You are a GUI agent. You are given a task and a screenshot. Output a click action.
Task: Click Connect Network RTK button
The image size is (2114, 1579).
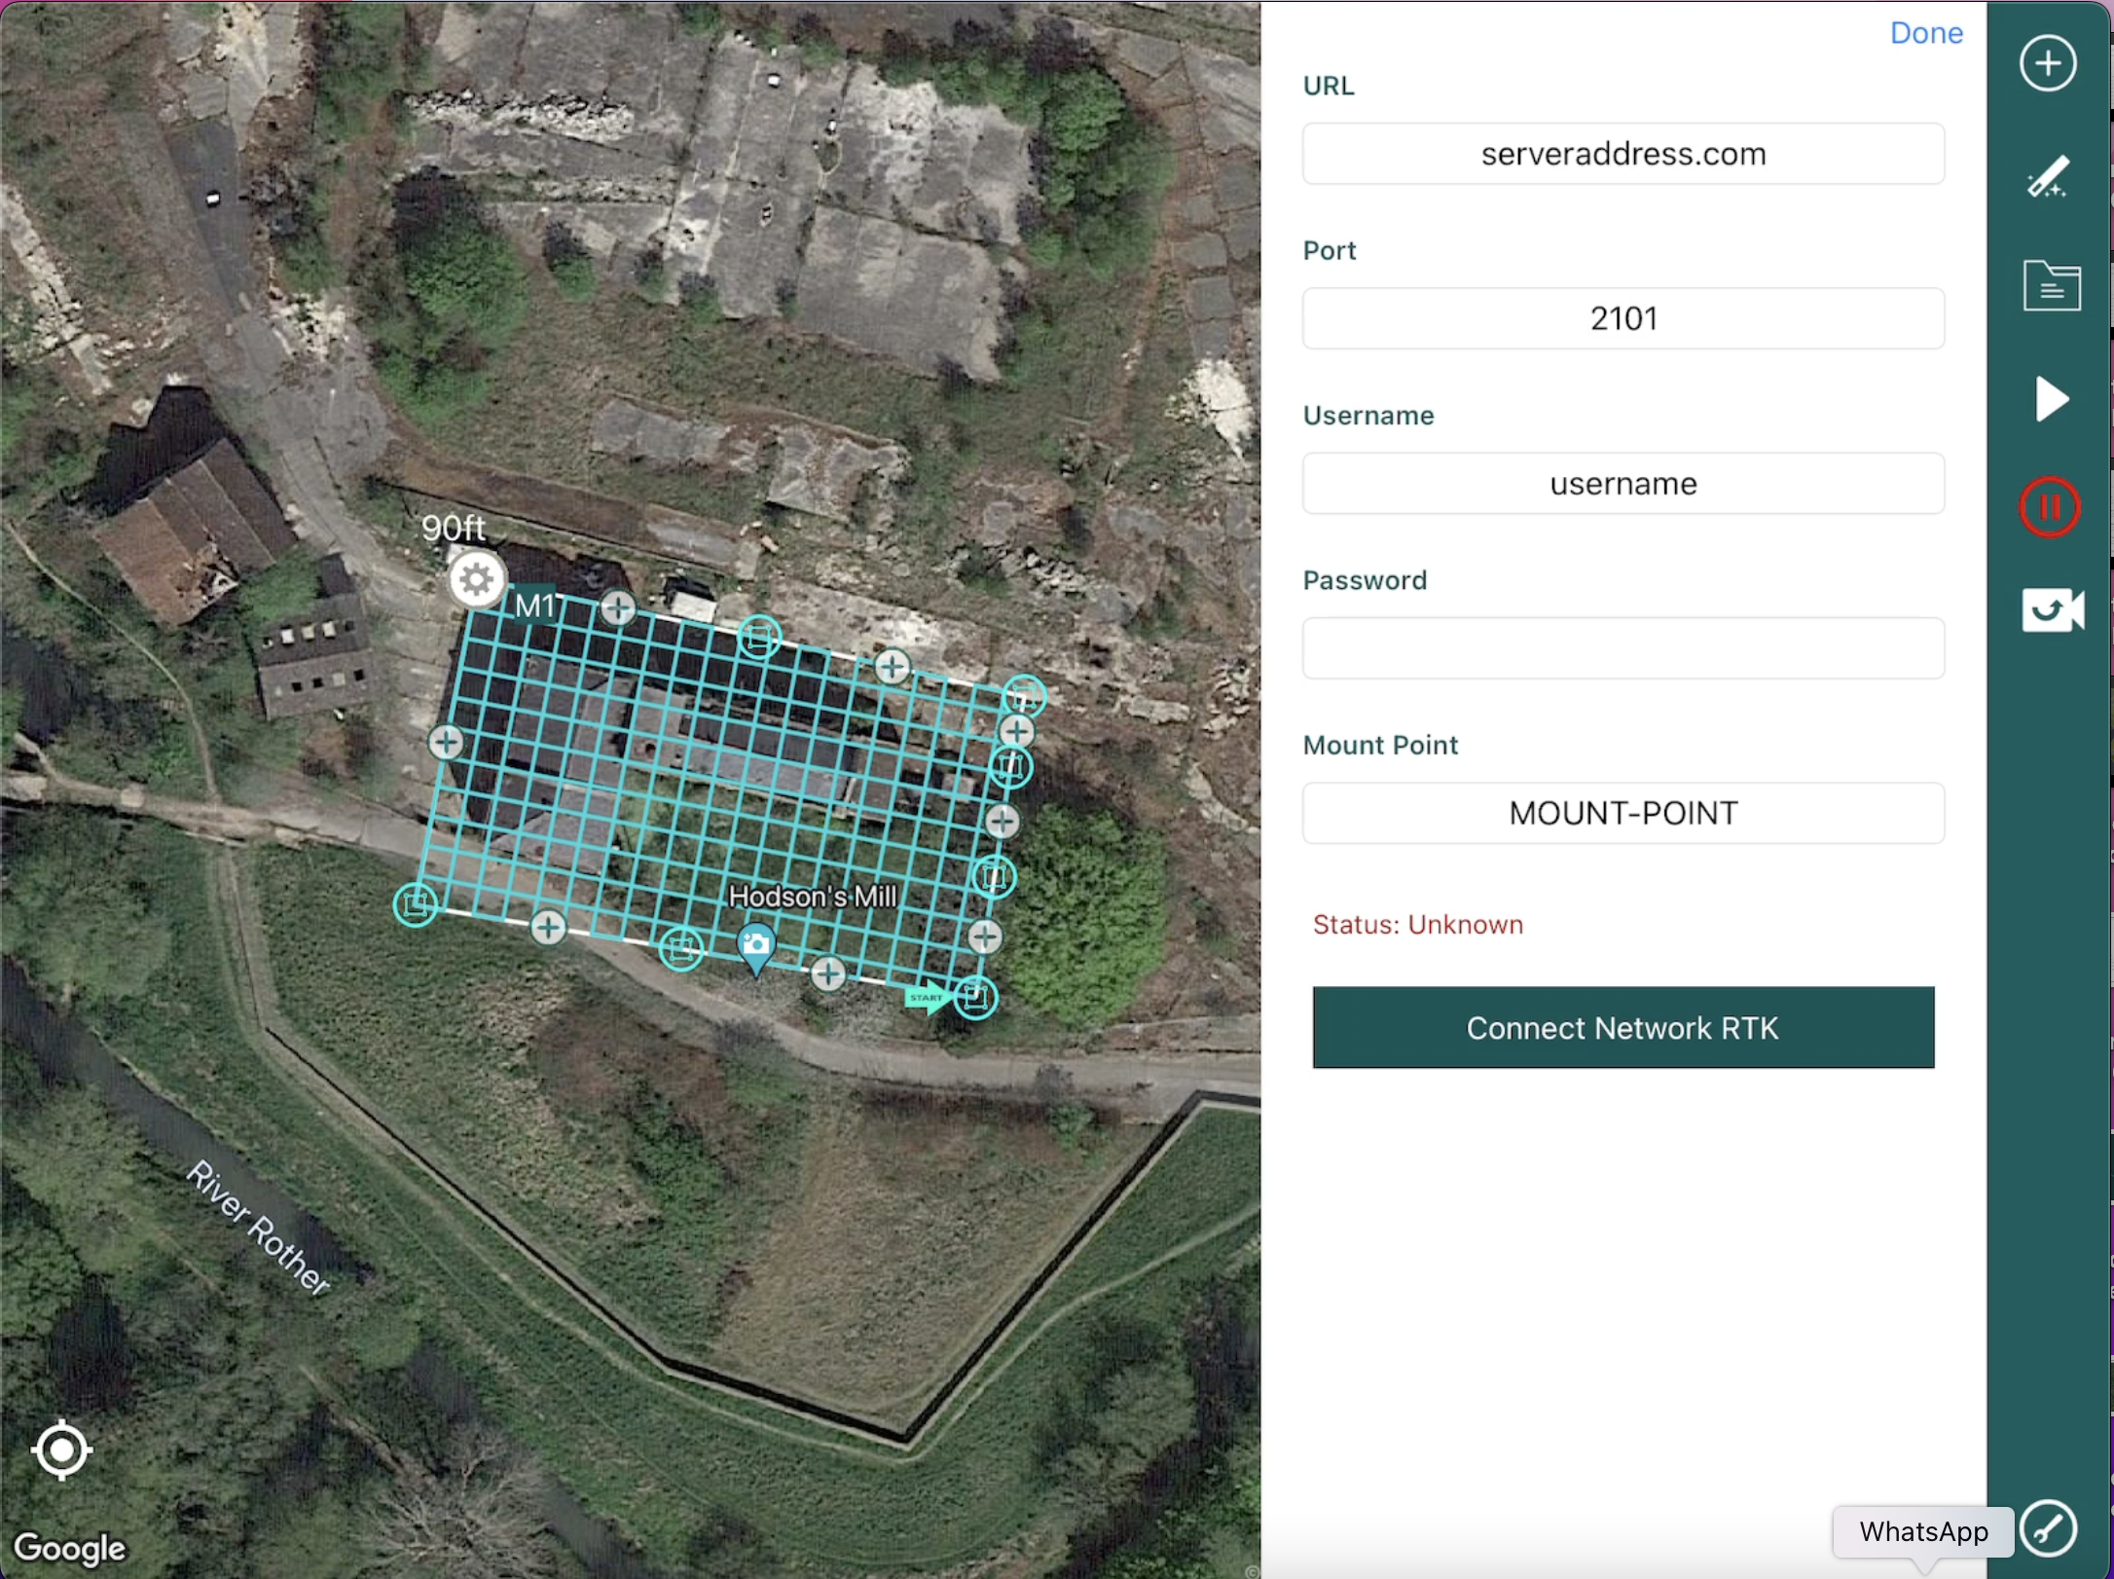[x=1622, y=1028]
